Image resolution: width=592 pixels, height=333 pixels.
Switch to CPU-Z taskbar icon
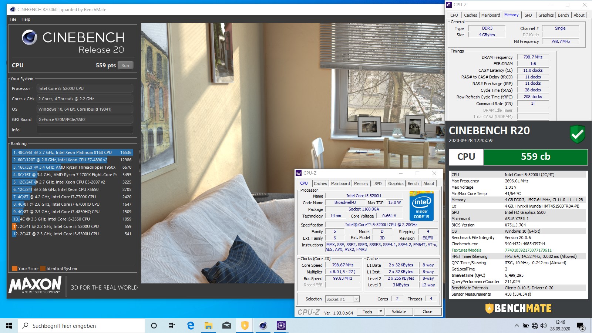coord(281,326)
